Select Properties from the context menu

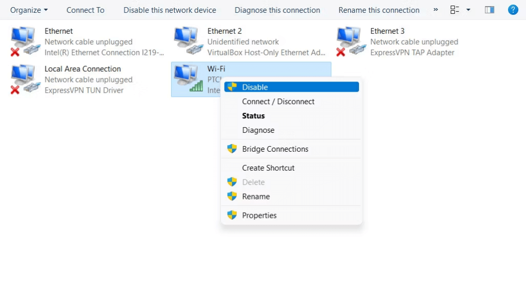[259, 215]
